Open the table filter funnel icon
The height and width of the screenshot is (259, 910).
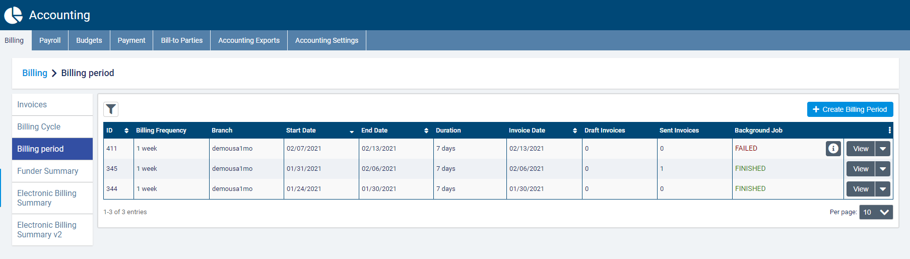click(x=111, y=109)
